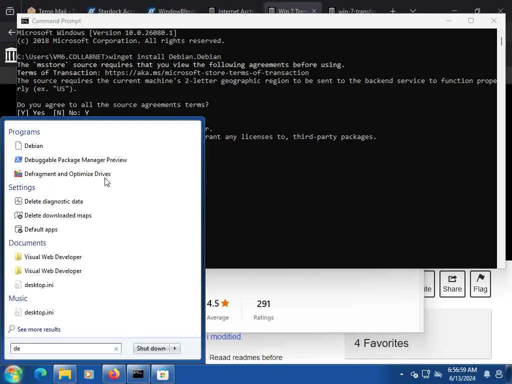Click the Documents section heading
Image resolution: width=512 pixels, height=384 pixels.
click(x=27, y=243)
